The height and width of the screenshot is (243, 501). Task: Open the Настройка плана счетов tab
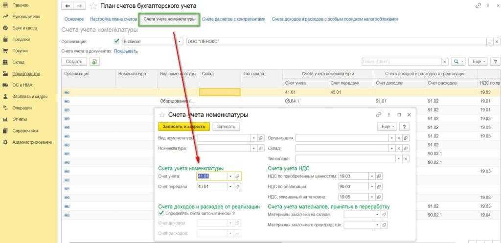[114, 19]
